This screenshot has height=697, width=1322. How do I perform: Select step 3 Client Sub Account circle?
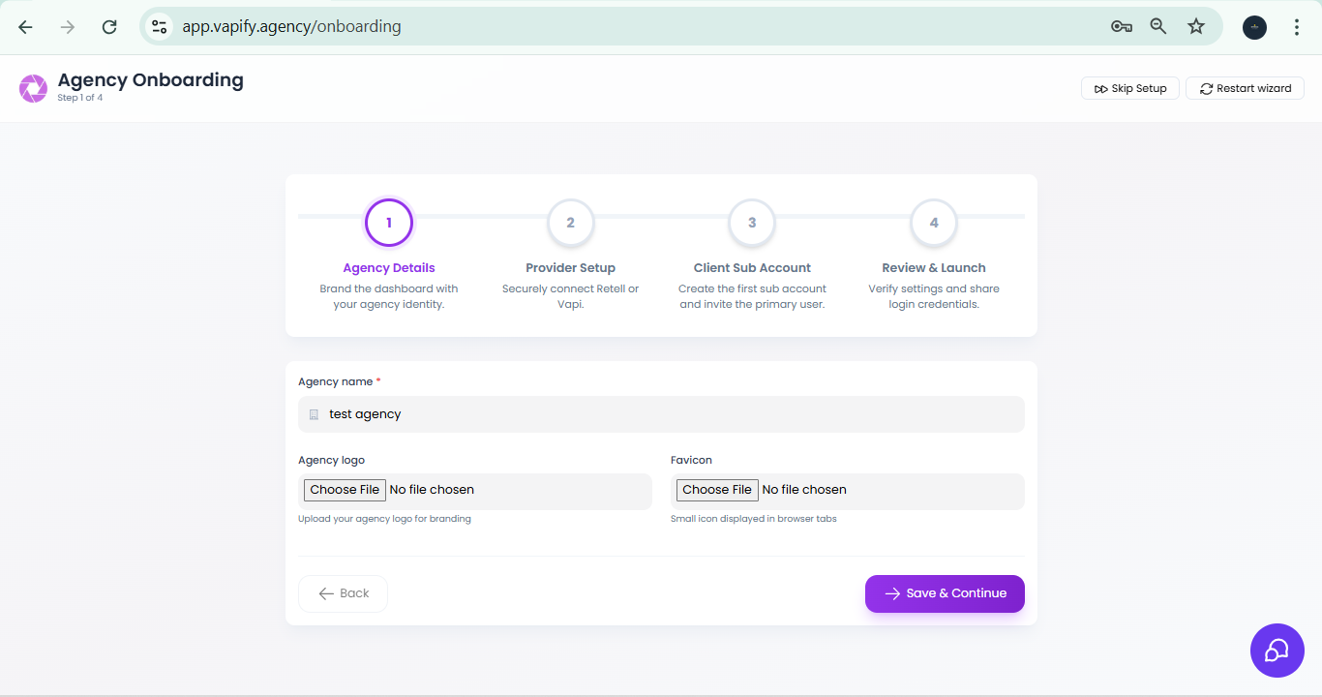point(752,223)
